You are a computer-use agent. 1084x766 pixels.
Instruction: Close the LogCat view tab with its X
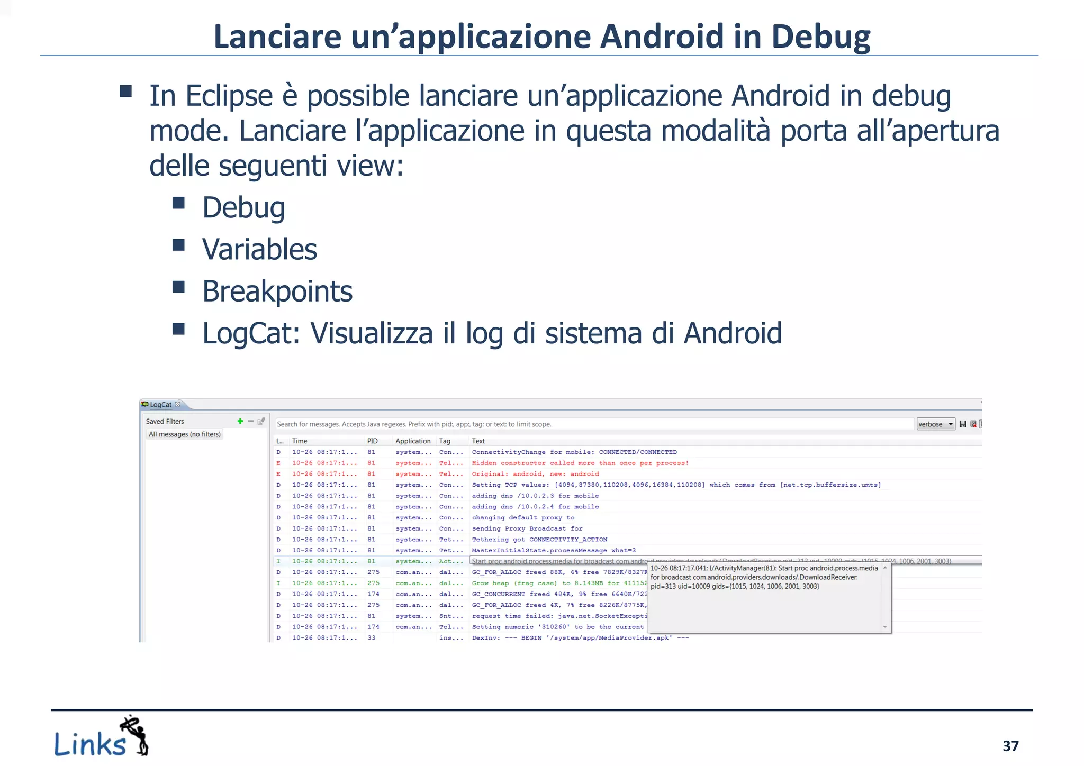178,404
